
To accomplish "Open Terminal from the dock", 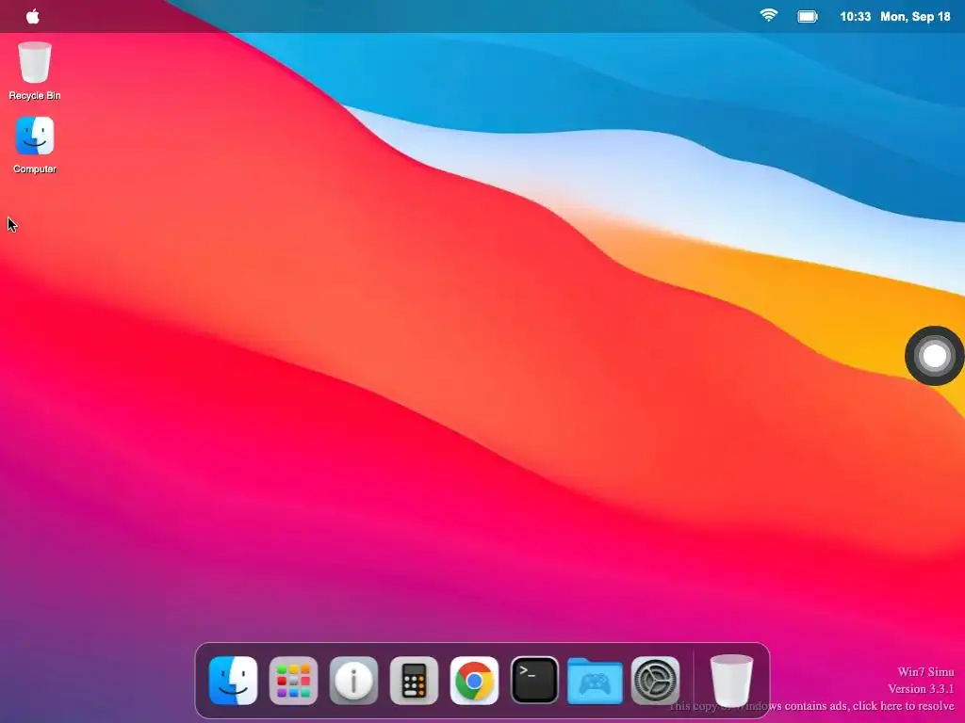I will pyautogui.click(x=534, y=681).
